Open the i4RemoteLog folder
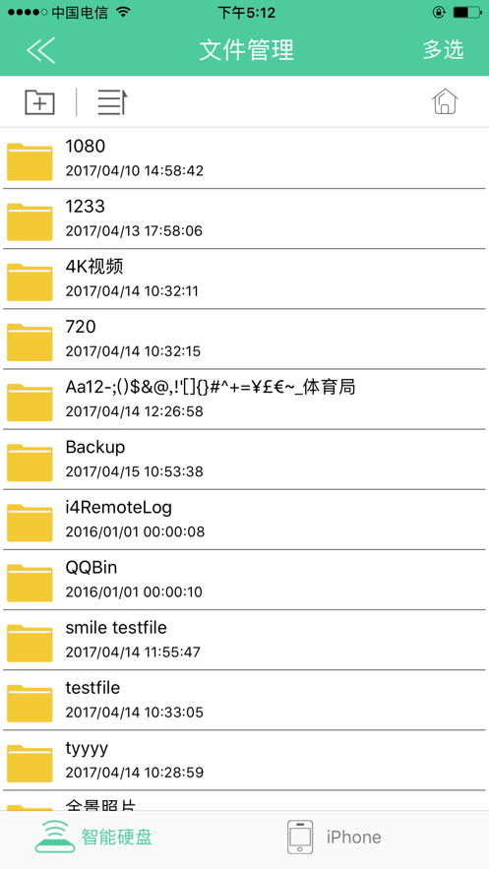 coord(244,520)
